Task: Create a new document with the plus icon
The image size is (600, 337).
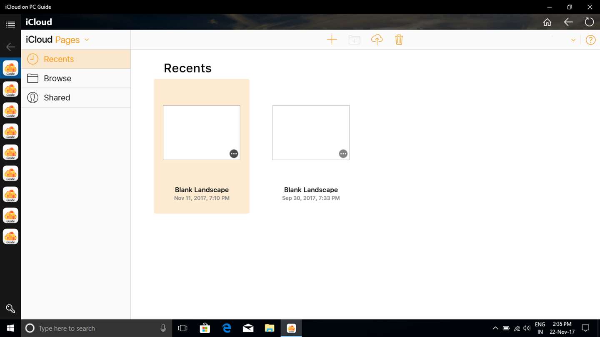Action: [x=332, y=40]
